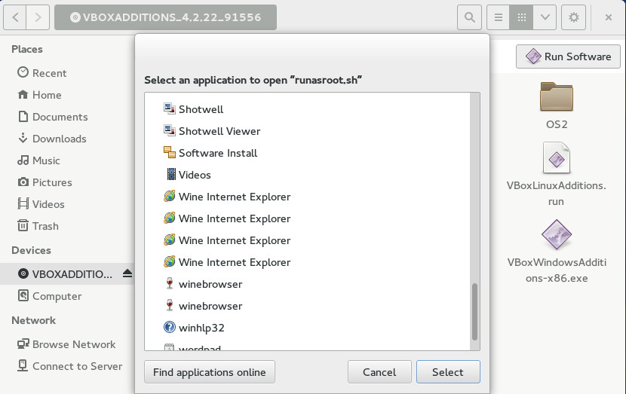
Task: Cancel the application chooser dialog
Action: (x=379, y=372)
